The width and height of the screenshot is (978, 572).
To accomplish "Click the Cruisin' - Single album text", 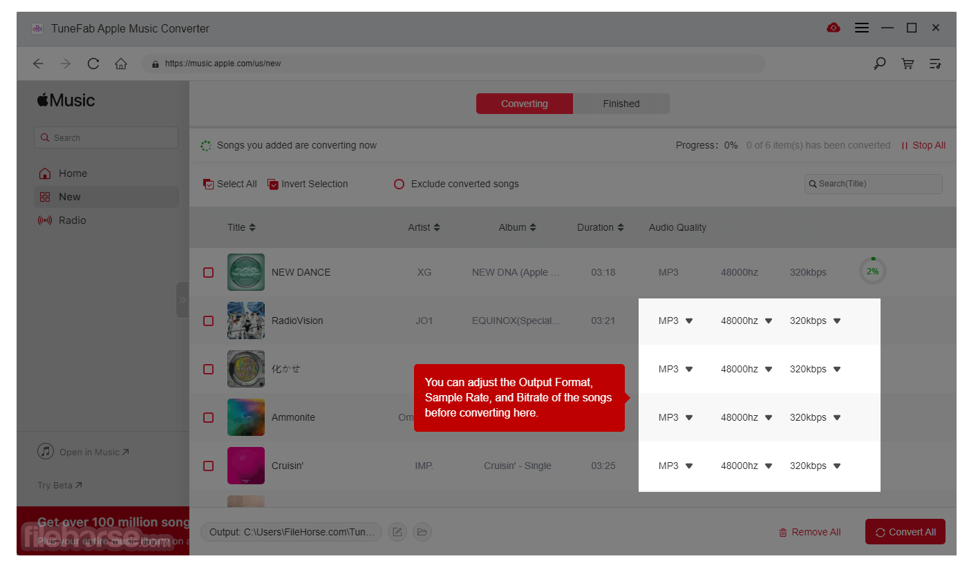I will (x=518, y=466).
